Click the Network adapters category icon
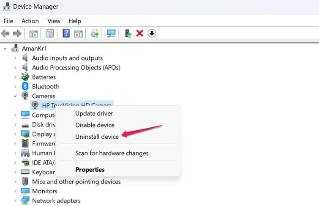The image size is (319, 206). coord(25,201)
